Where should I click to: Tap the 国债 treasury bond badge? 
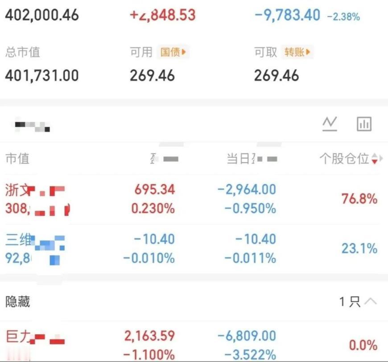click(169, 52)
